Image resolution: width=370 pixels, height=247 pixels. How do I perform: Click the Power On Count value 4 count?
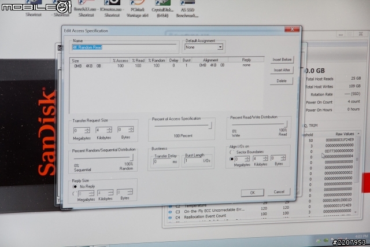point(354,101)
